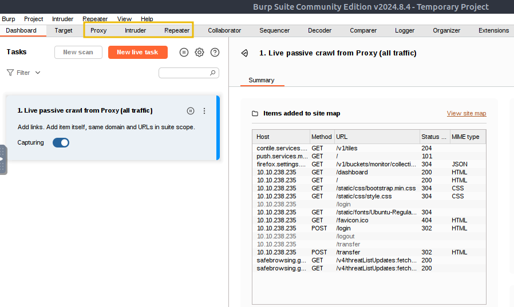
Task: Switch to the Intruder tab
Action: coord(136,30)
